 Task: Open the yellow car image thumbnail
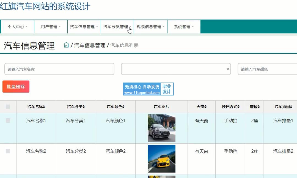pos(162,159)
